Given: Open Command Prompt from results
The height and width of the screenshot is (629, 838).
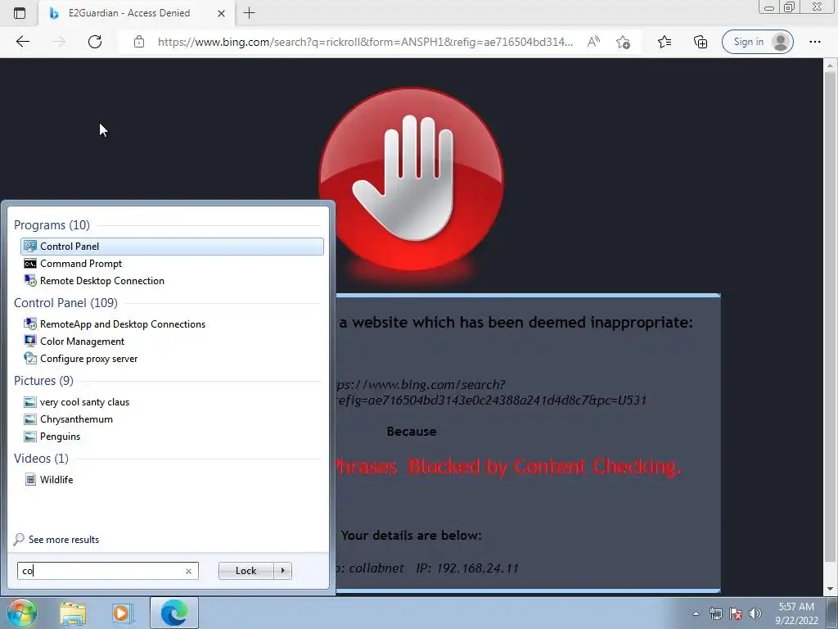Looking at the screenshot, I should 172,263.
